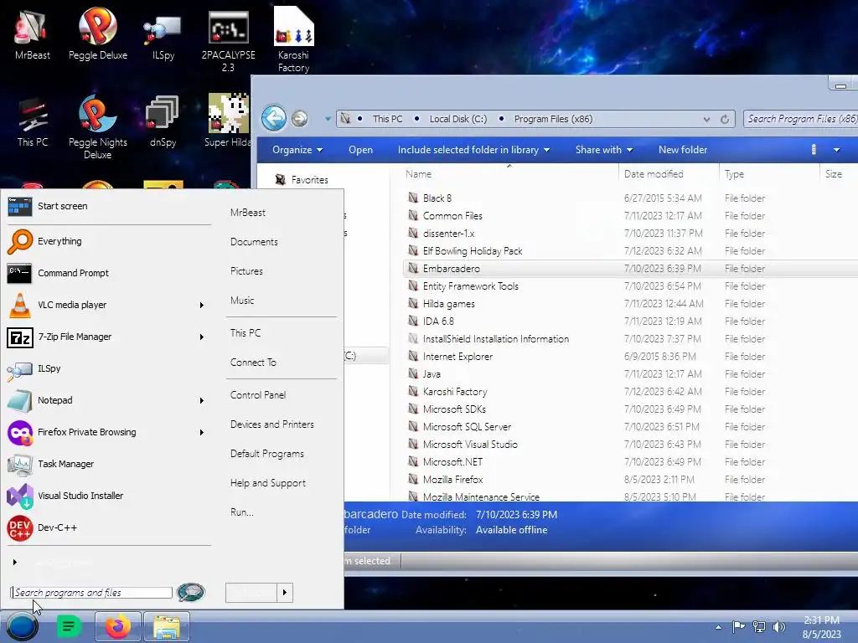This screenshot has height=643, width=858.
Task: Open the view options dropdown arrow
Action: pos(836,150)
